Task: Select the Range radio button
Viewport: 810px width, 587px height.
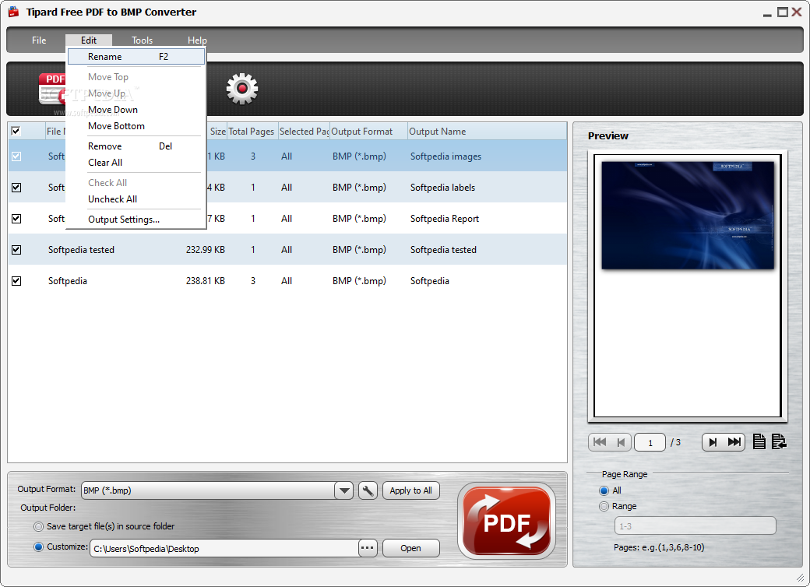Action: 604,507
